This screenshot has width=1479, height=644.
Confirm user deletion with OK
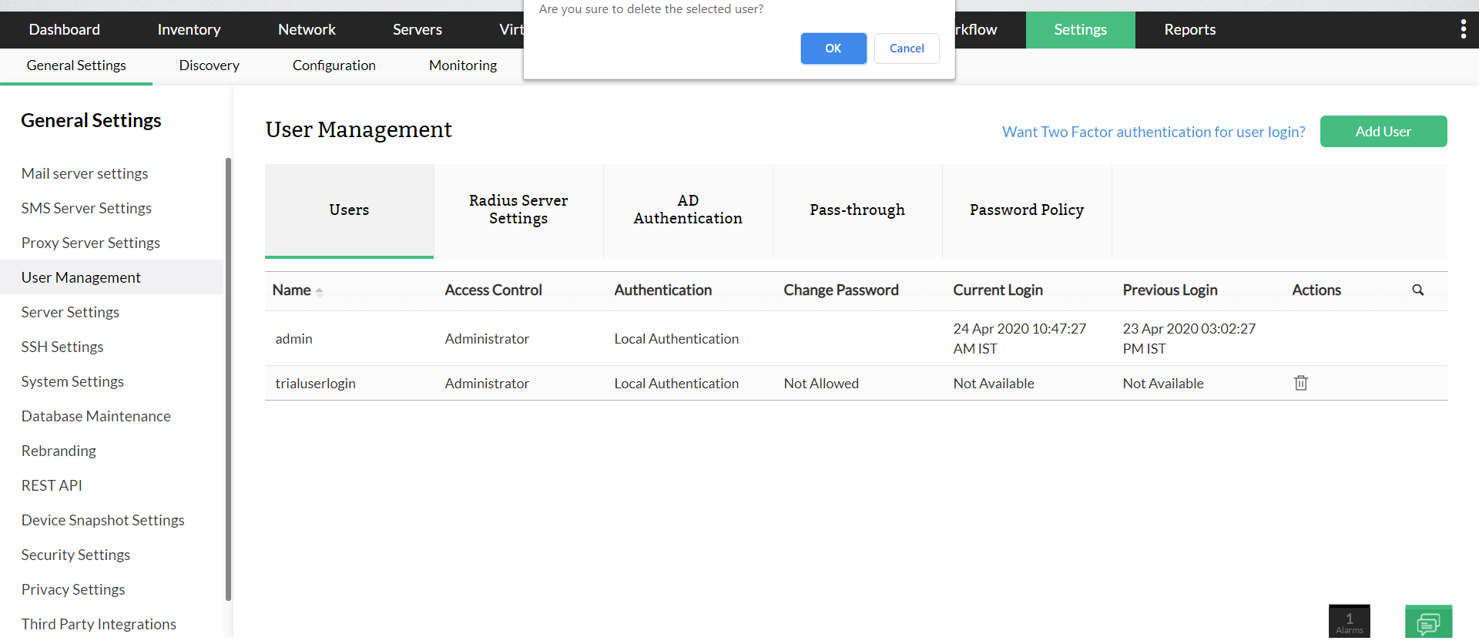click(833, 49)
